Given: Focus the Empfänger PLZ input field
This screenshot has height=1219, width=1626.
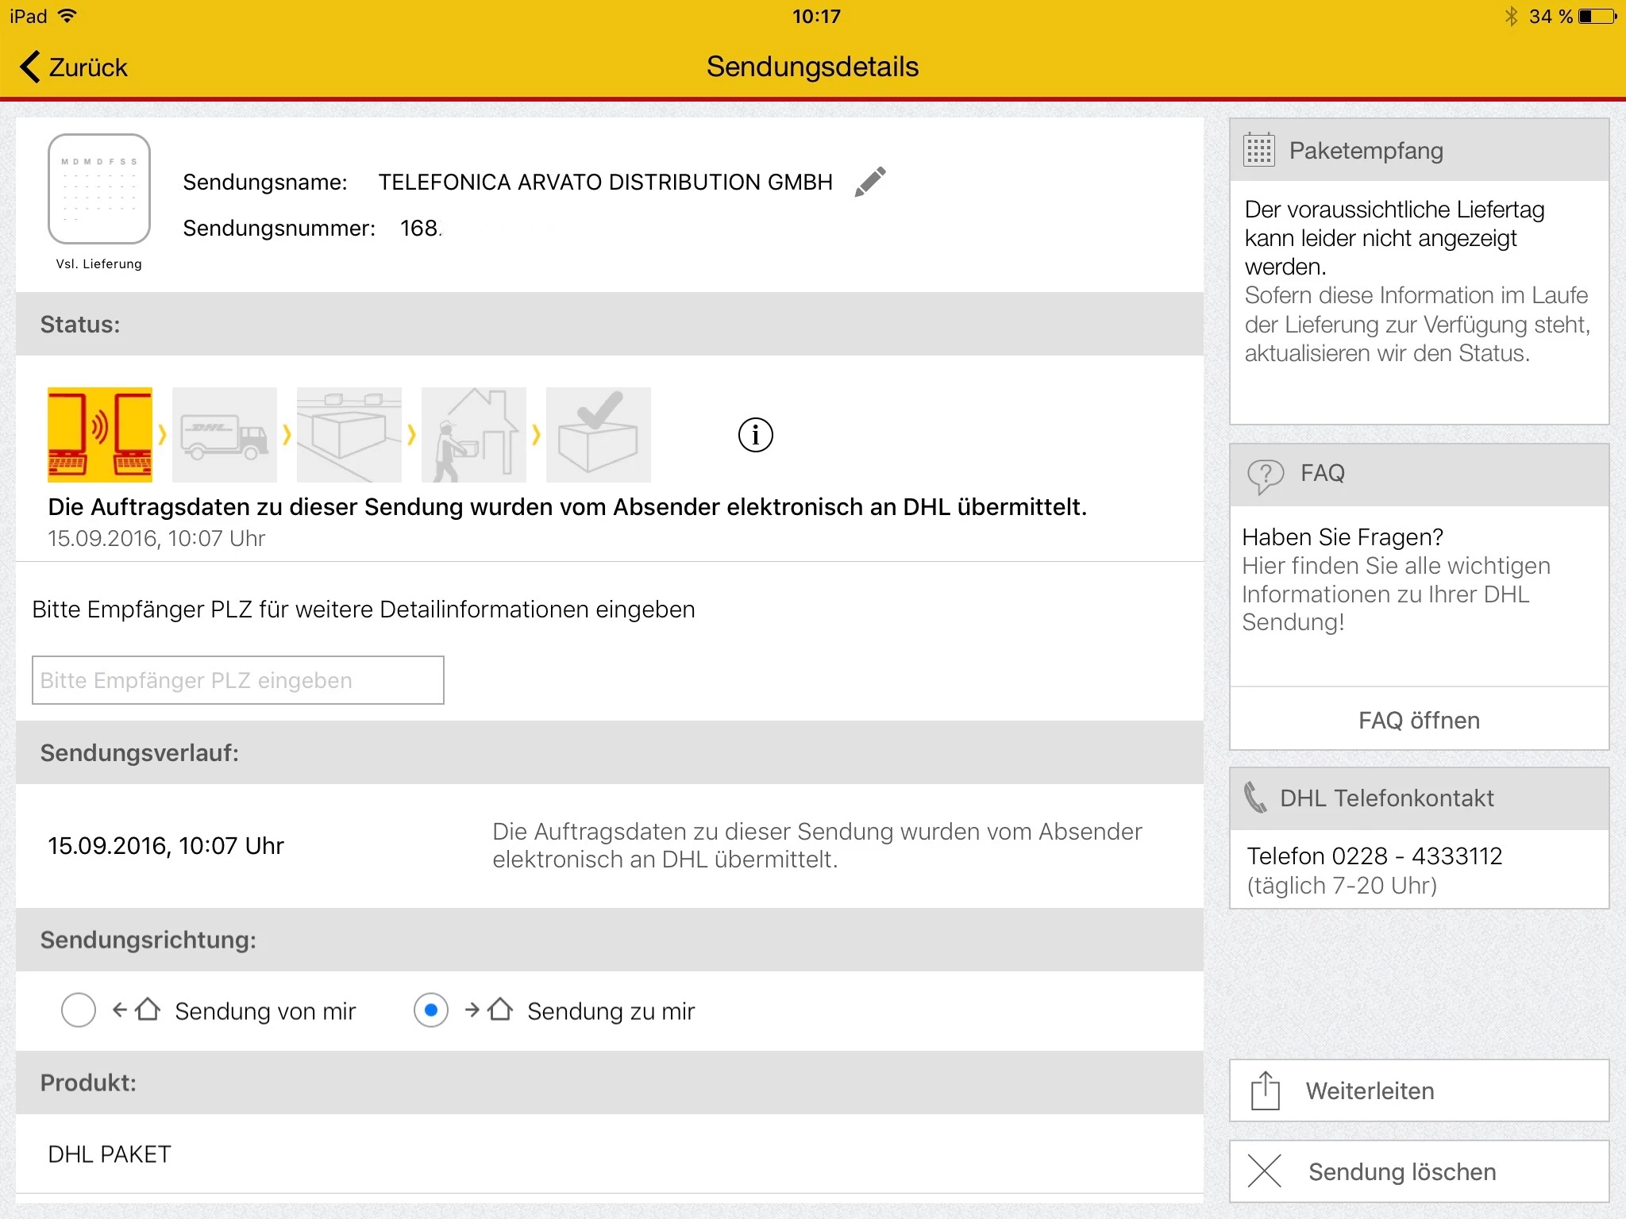Looking at the screenshot, I should coord(238,680).
